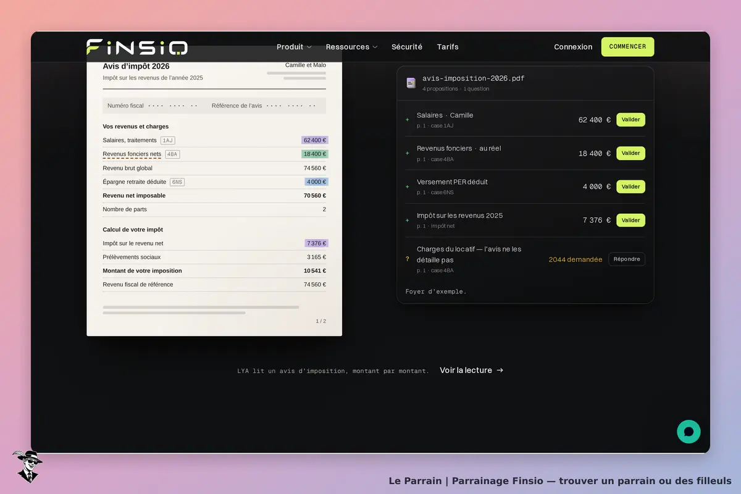
Task: Click the avis-imposition-2026.pdf file name
Action: (x=474, y=78)
